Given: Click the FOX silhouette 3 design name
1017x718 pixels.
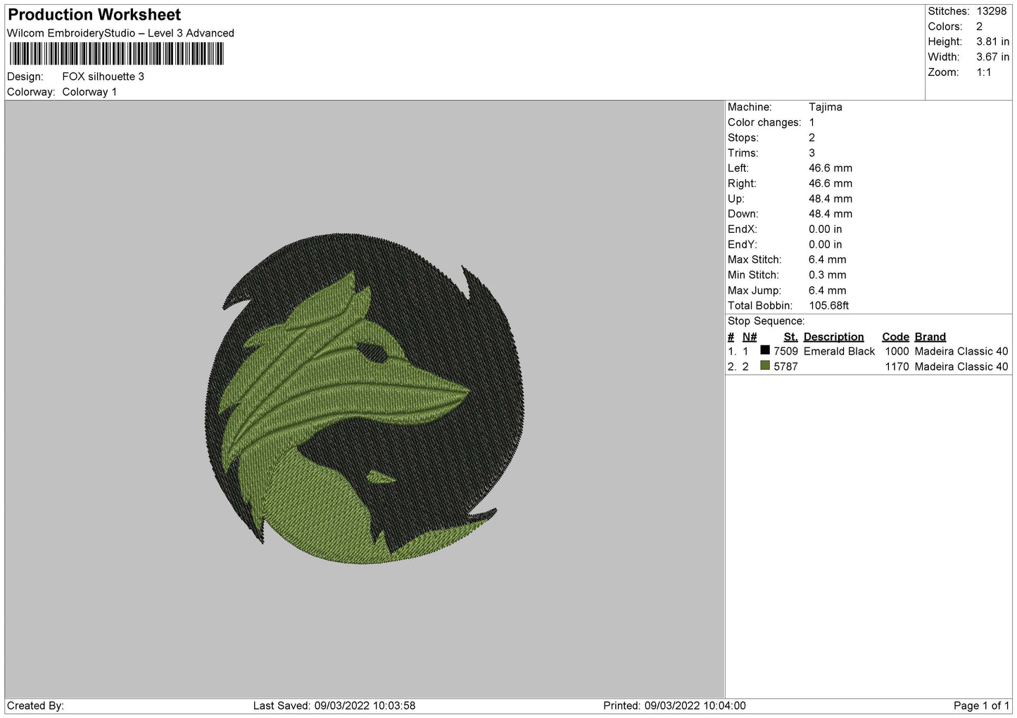Looking at the screenshot, I should (x=103, y=77).
